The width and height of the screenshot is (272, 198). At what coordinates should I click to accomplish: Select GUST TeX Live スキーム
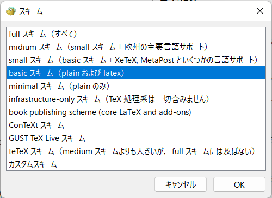(x=136, y=138)
